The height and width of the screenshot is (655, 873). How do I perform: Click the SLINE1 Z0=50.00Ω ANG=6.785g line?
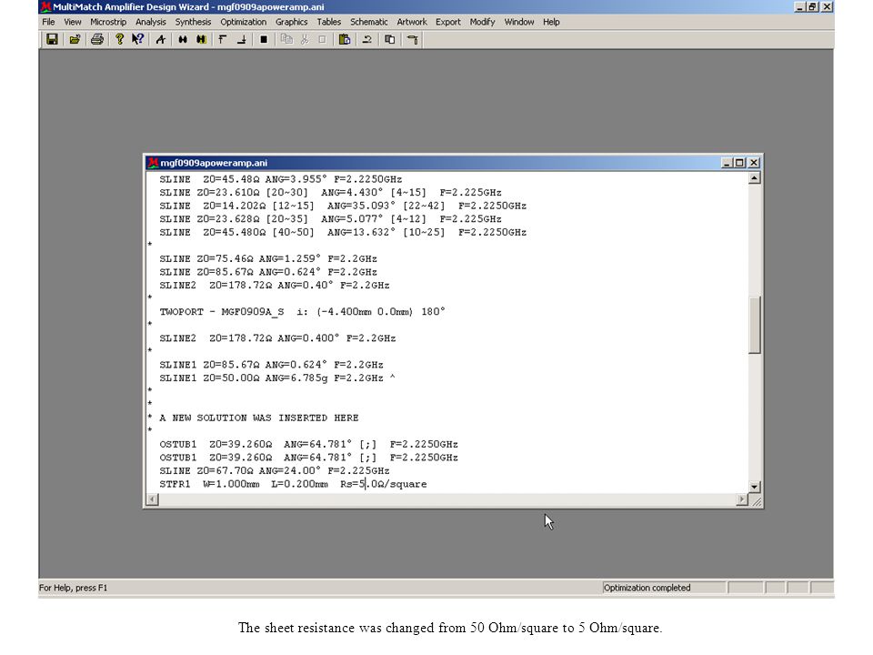(x=277, y=378)
